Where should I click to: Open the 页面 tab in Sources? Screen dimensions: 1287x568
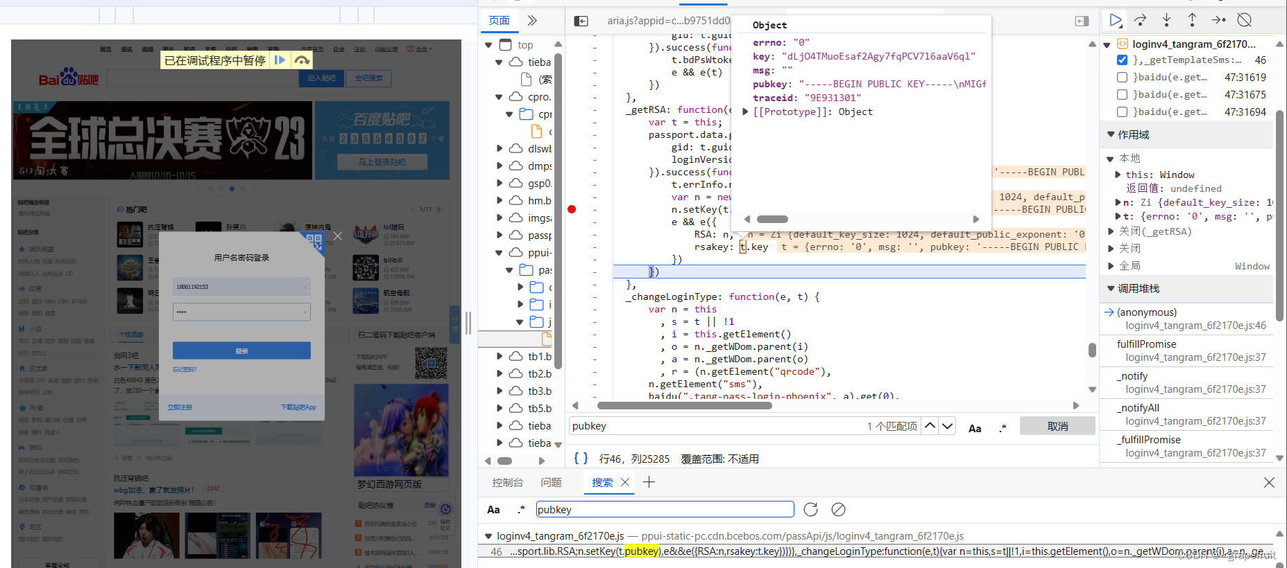coord(499,20)
